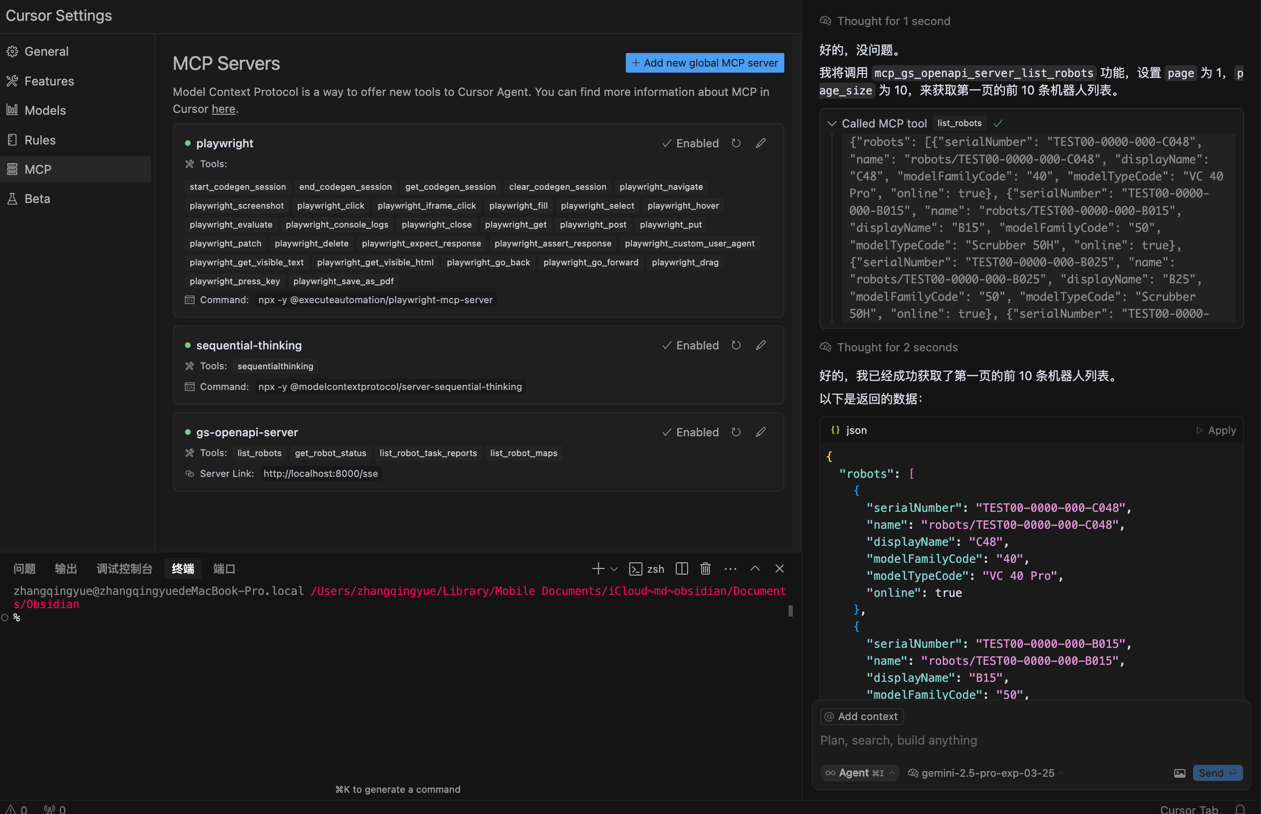The height and width of the screenshot is (814, 1261).
Task: Switch to the 输出 tab
Action: coord(66,569)
